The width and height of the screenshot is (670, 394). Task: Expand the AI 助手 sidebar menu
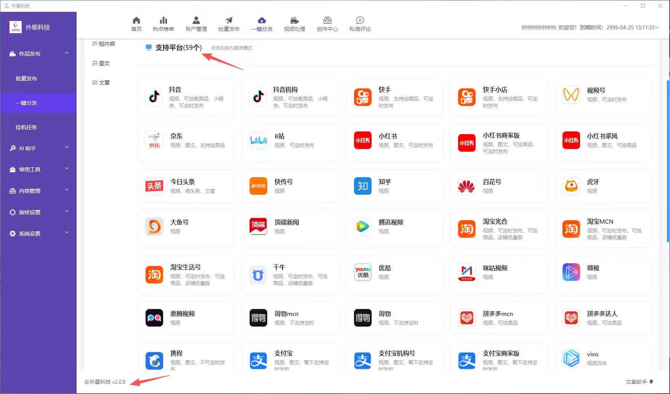click(67, 148)
